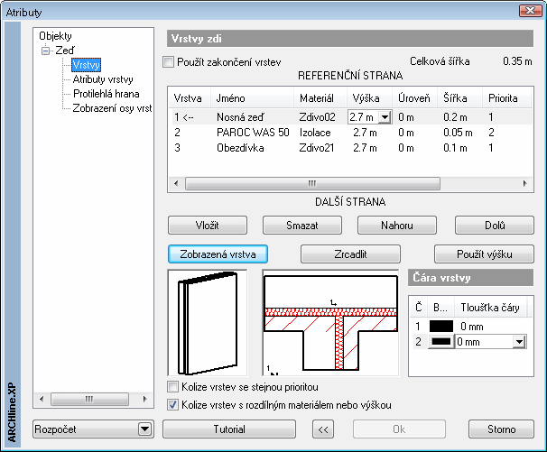
Task: Click the 0 mm value in line row 1
Action: (472, 327)
